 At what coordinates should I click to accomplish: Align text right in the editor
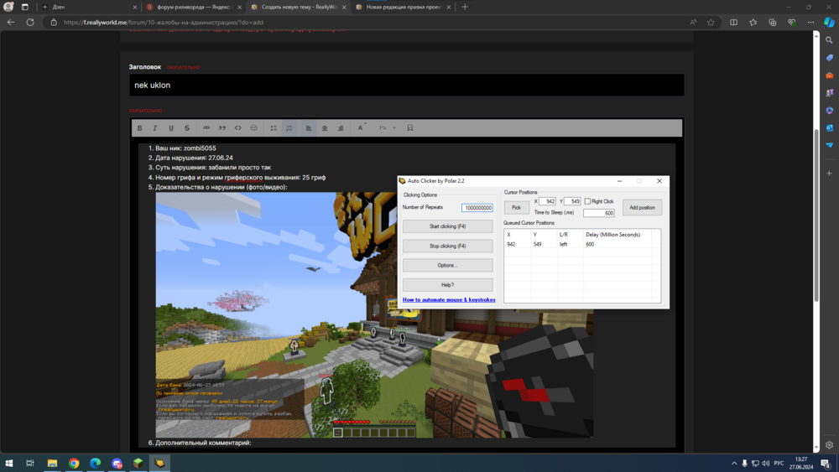point(341,128)
